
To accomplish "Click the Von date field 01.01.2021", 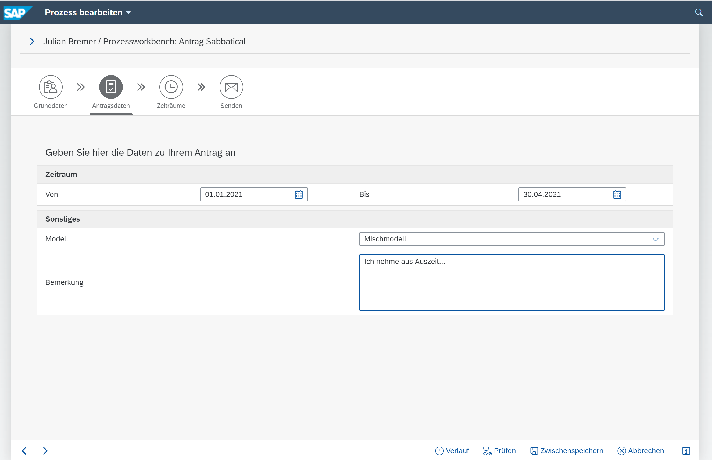I will pos(254,194).
